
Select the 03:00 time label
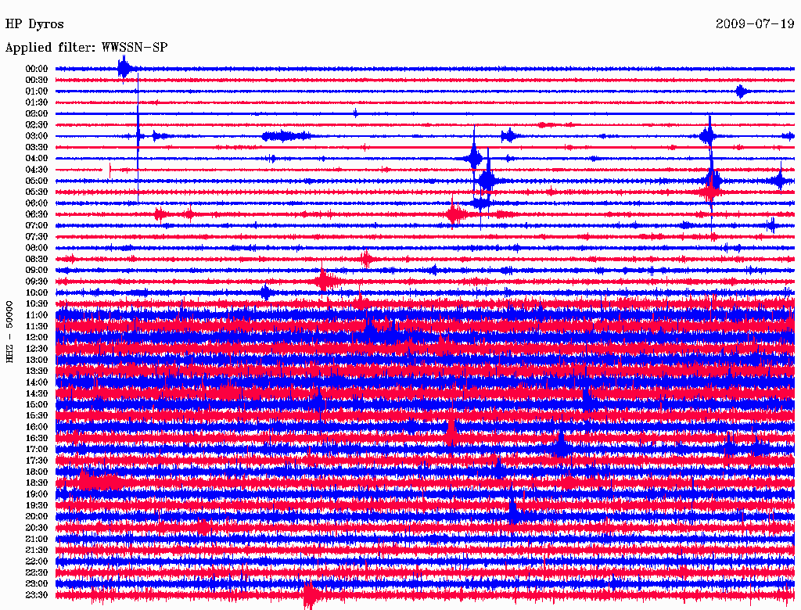point(36,136)
